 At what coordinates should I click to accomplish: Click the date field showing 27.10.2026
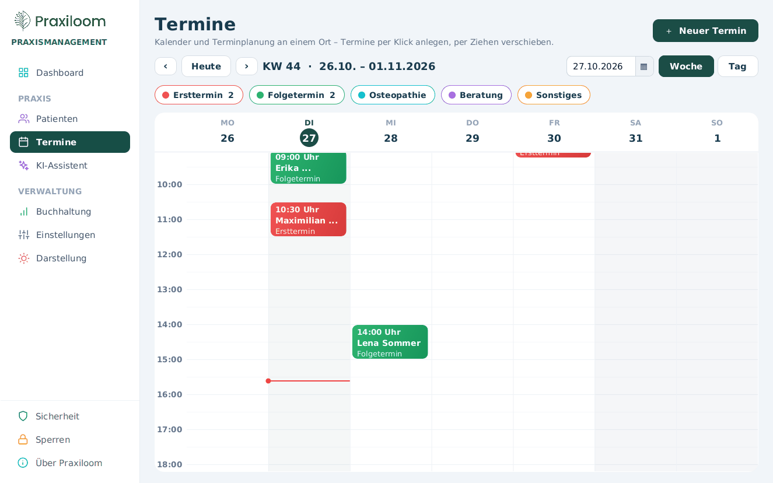(x=601, y=66)
